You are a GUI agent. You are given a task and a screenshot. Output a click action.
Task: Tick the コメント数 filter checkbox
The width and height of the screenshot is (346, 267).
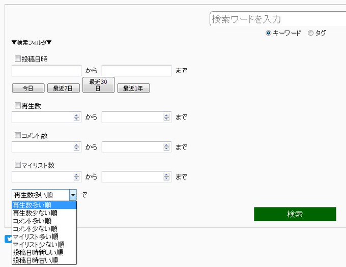(18, 135)
